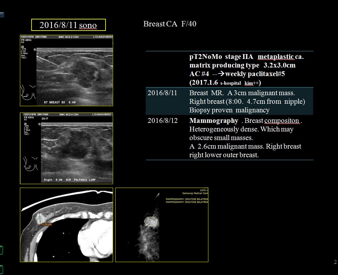
Task: Click the pT2NoMo stage IIA table cell
Action: pyautogui.click(x=247, y=70)
